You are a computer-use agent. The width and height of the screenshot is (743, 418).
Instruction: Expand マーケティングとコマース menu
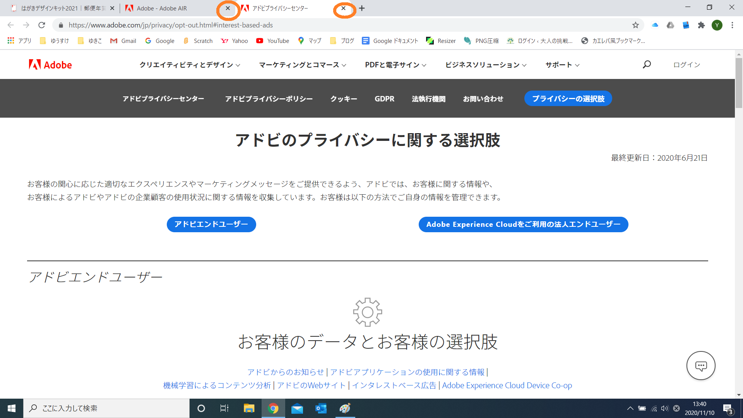coord(303,65)
